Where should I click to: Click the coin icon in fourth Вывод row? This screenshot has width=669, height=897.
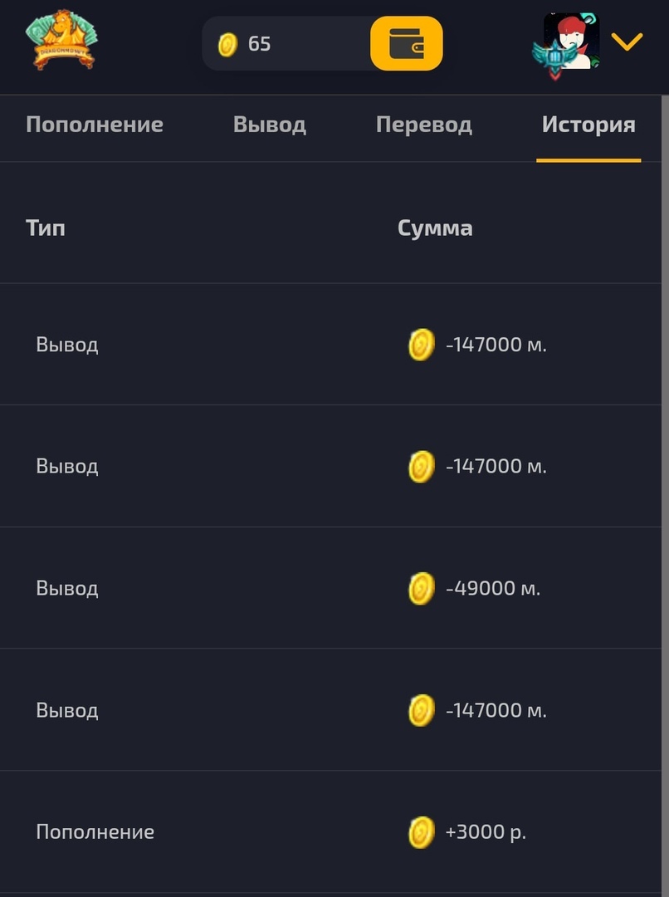pos(422,711)
